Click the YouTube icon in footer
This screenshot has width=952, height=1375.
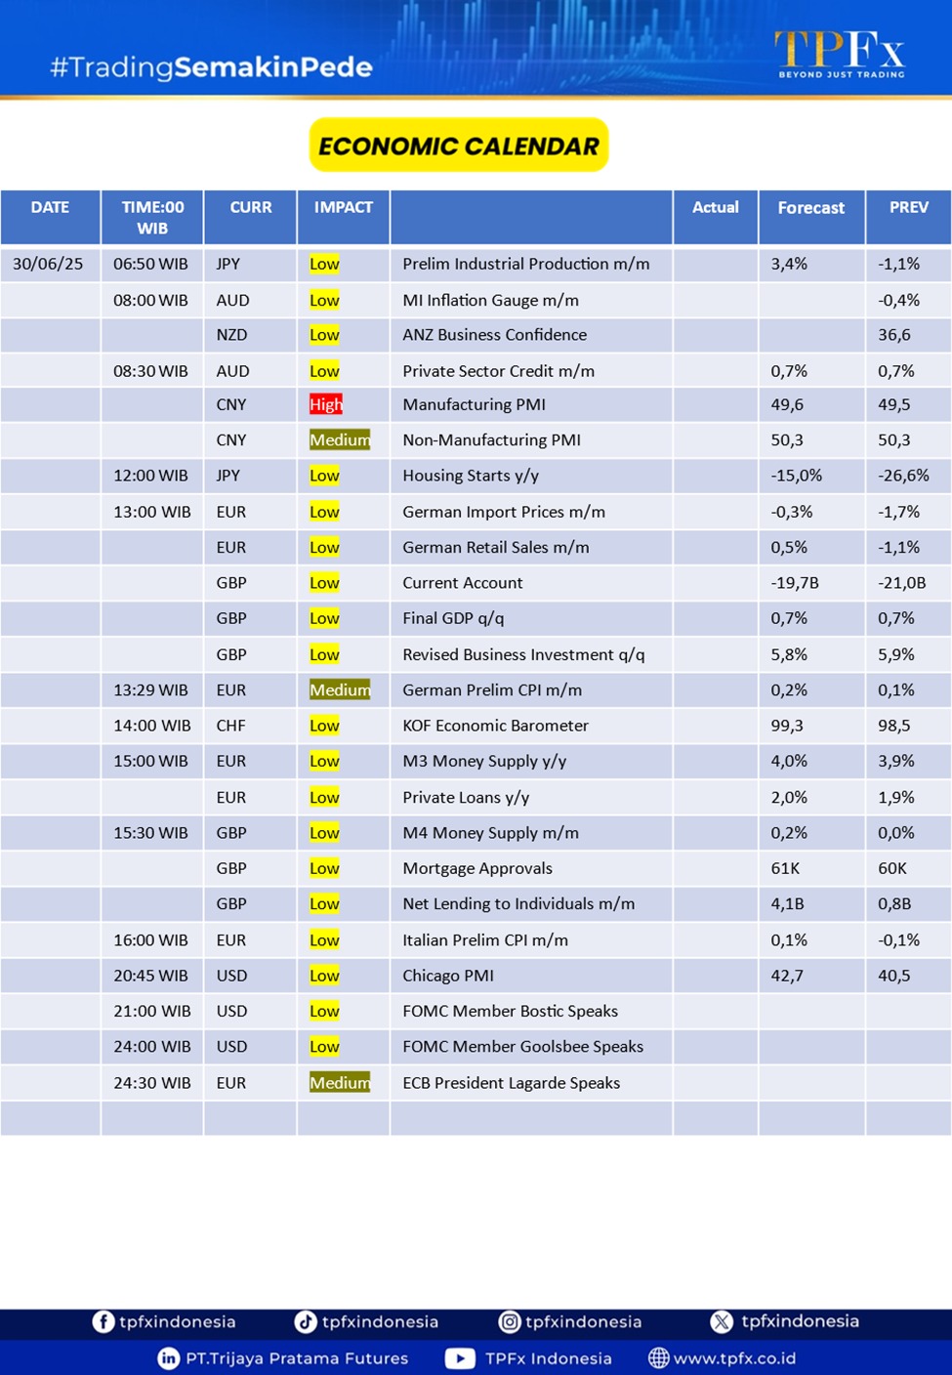click(x=460, y=1358)
